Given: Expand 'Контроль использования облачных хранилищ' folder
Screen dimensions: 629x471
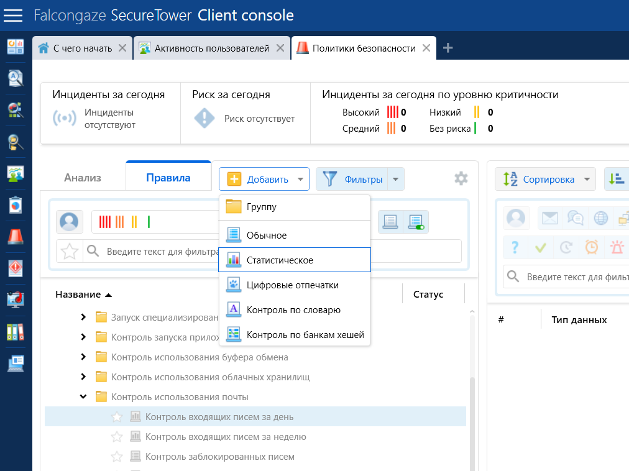Looking at the screenshot, I should [83, 377].
